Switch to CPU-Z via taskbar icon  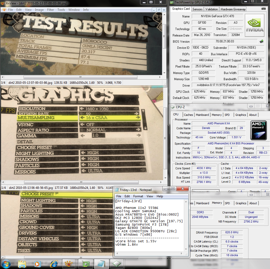(x=117, y=264)
